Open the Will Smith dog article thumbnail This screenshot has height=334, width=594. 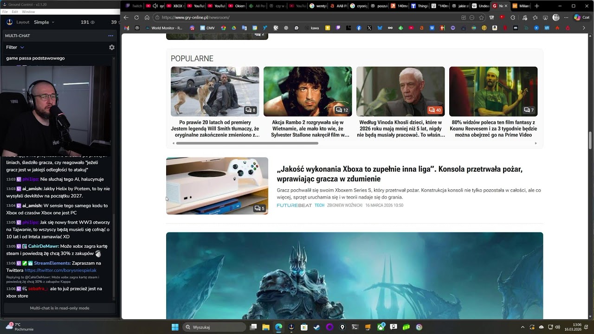(x=215, y=91)
